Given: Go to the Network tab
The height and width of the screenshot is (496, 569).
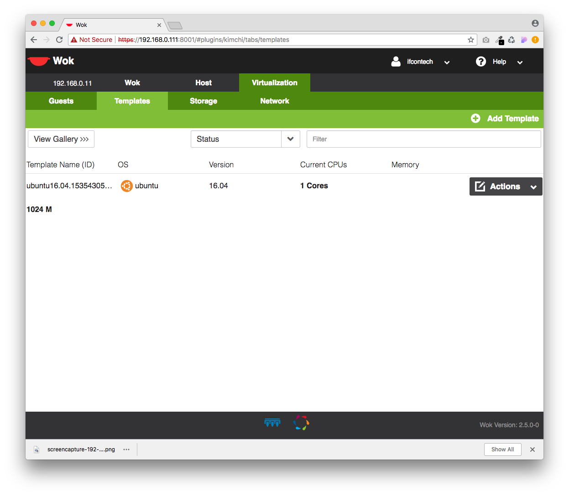Looking at the screenshot, I should (x=275, y=101).
